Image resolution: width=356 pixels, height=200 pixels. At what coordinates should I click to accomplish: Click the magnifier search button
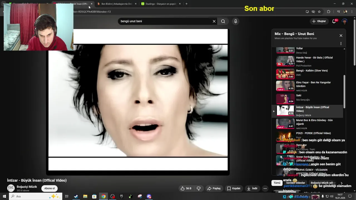click(x=223, y=21)
